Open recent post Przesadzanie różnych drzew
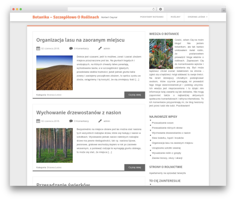 tap(167, 128)
